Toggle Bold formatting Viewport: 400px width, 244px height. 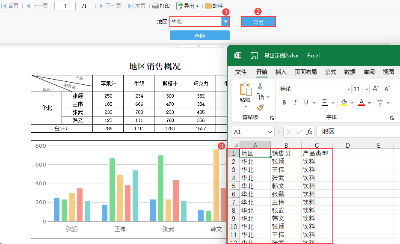[284, 103]
